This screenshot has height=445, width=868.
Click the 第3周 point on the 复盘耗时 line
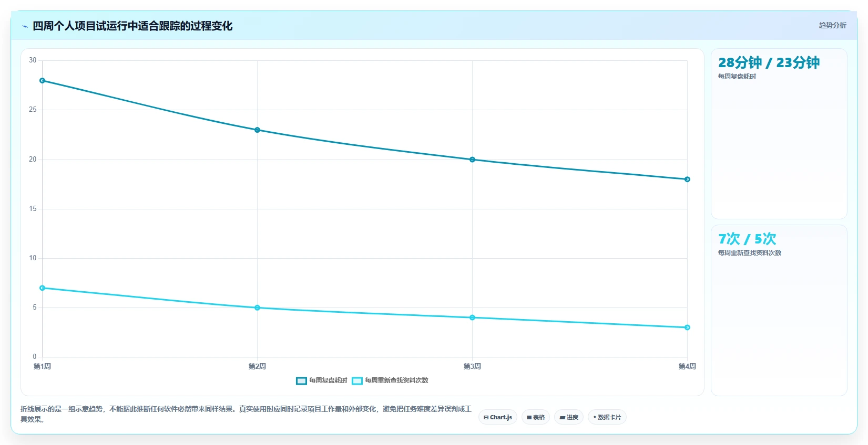click(x=472, y=160)
